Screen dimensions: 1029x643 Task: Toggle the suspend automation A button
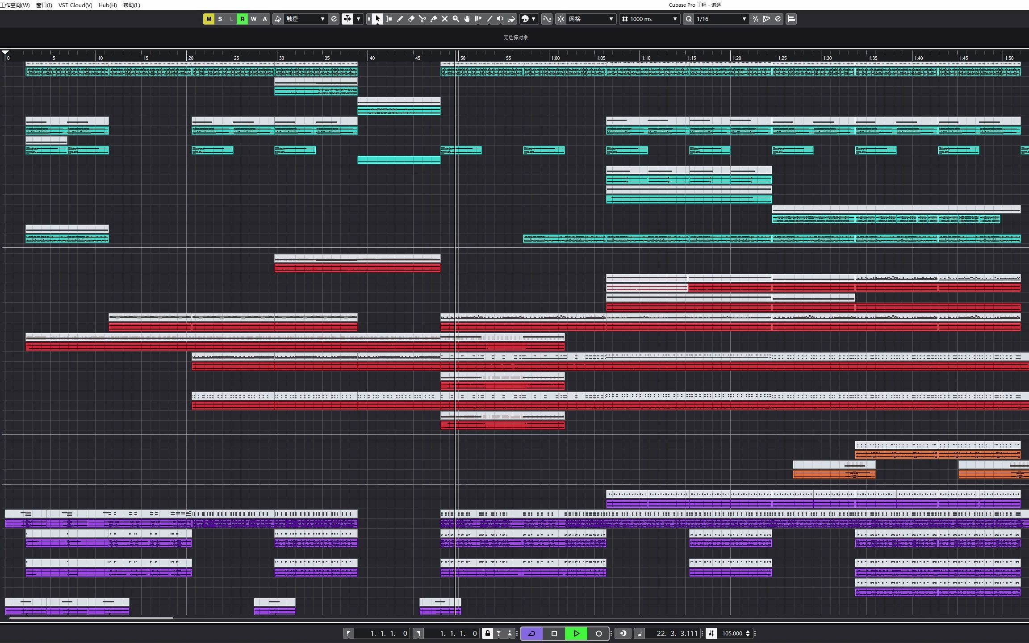[x=264, y=19]
